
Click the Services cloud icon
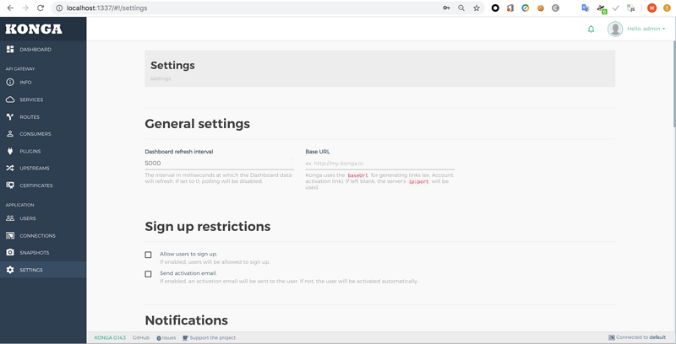coord(10,99)
